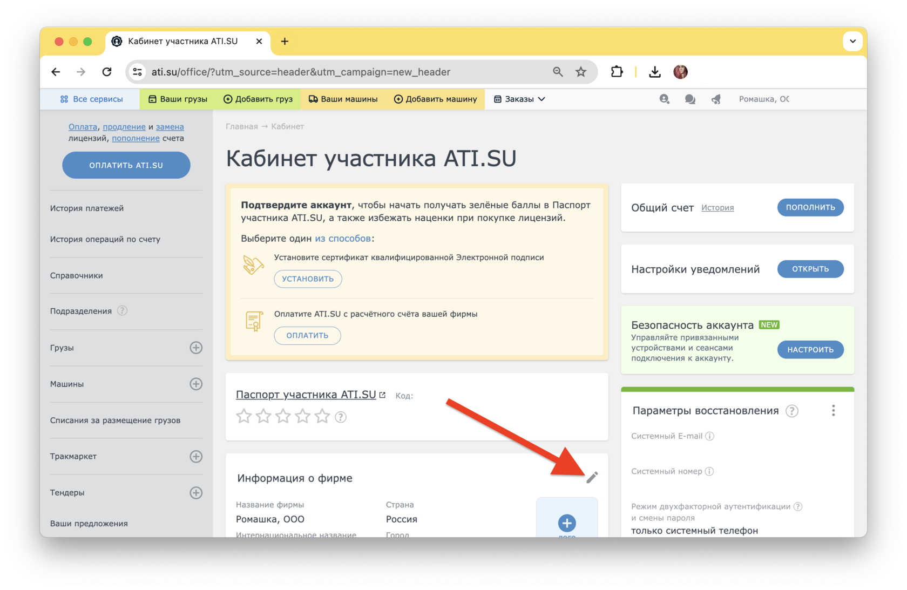Image resolution: width=907 pixels, height=590 pixels.
Task: Open Справочники in the sidebar
Action: [77, 275]
